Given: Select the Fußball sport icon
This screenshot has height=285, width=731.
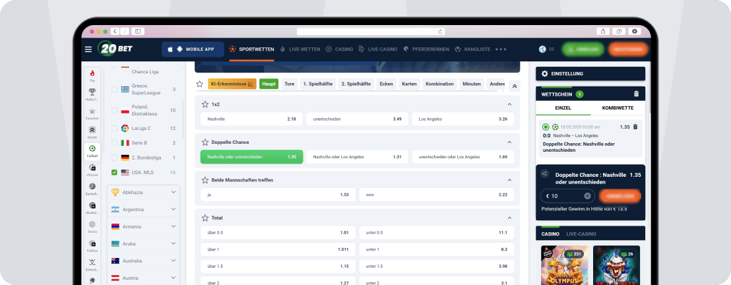Looking at the screenshot, I should 92,149.
